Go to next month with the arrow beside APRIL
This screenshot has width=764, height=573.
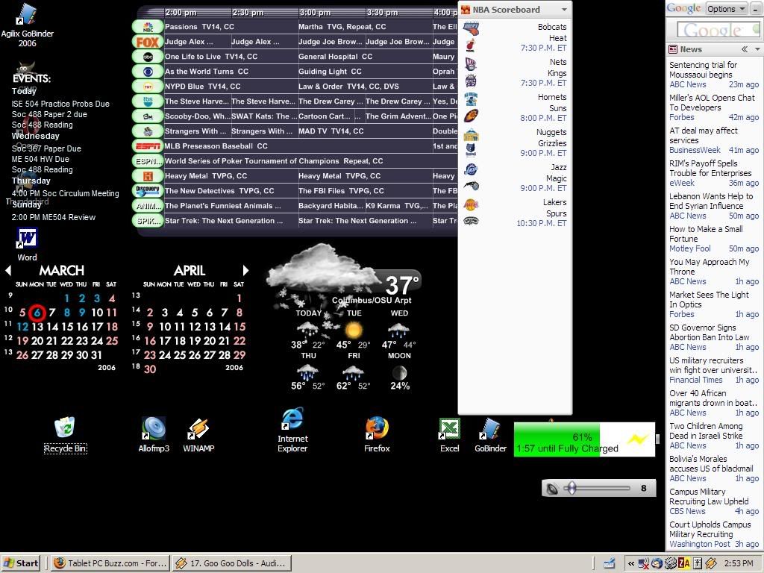tap(245, 270)
